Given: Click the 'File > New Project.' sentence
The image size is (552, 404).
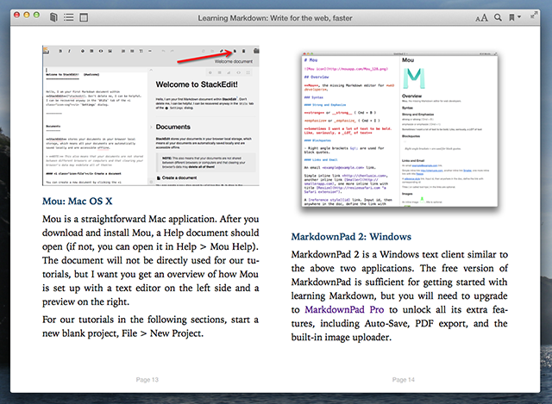Looking at the screenshot, I should pyautogui.click(x=162, y=333).
